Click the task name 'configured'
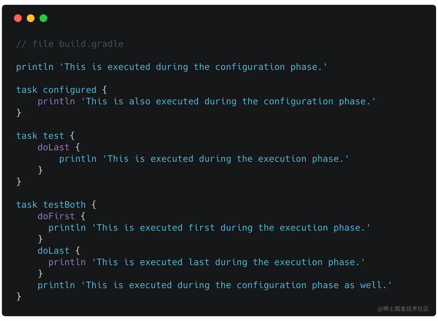This screenshot has height=321, width=438. tap(70, 90)
